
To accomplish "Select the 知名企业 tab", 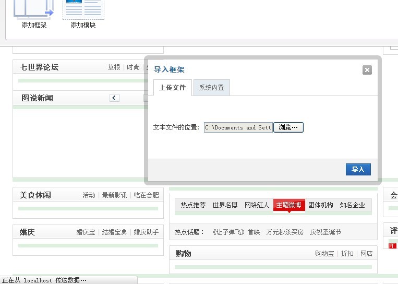I will click(352, 205).
